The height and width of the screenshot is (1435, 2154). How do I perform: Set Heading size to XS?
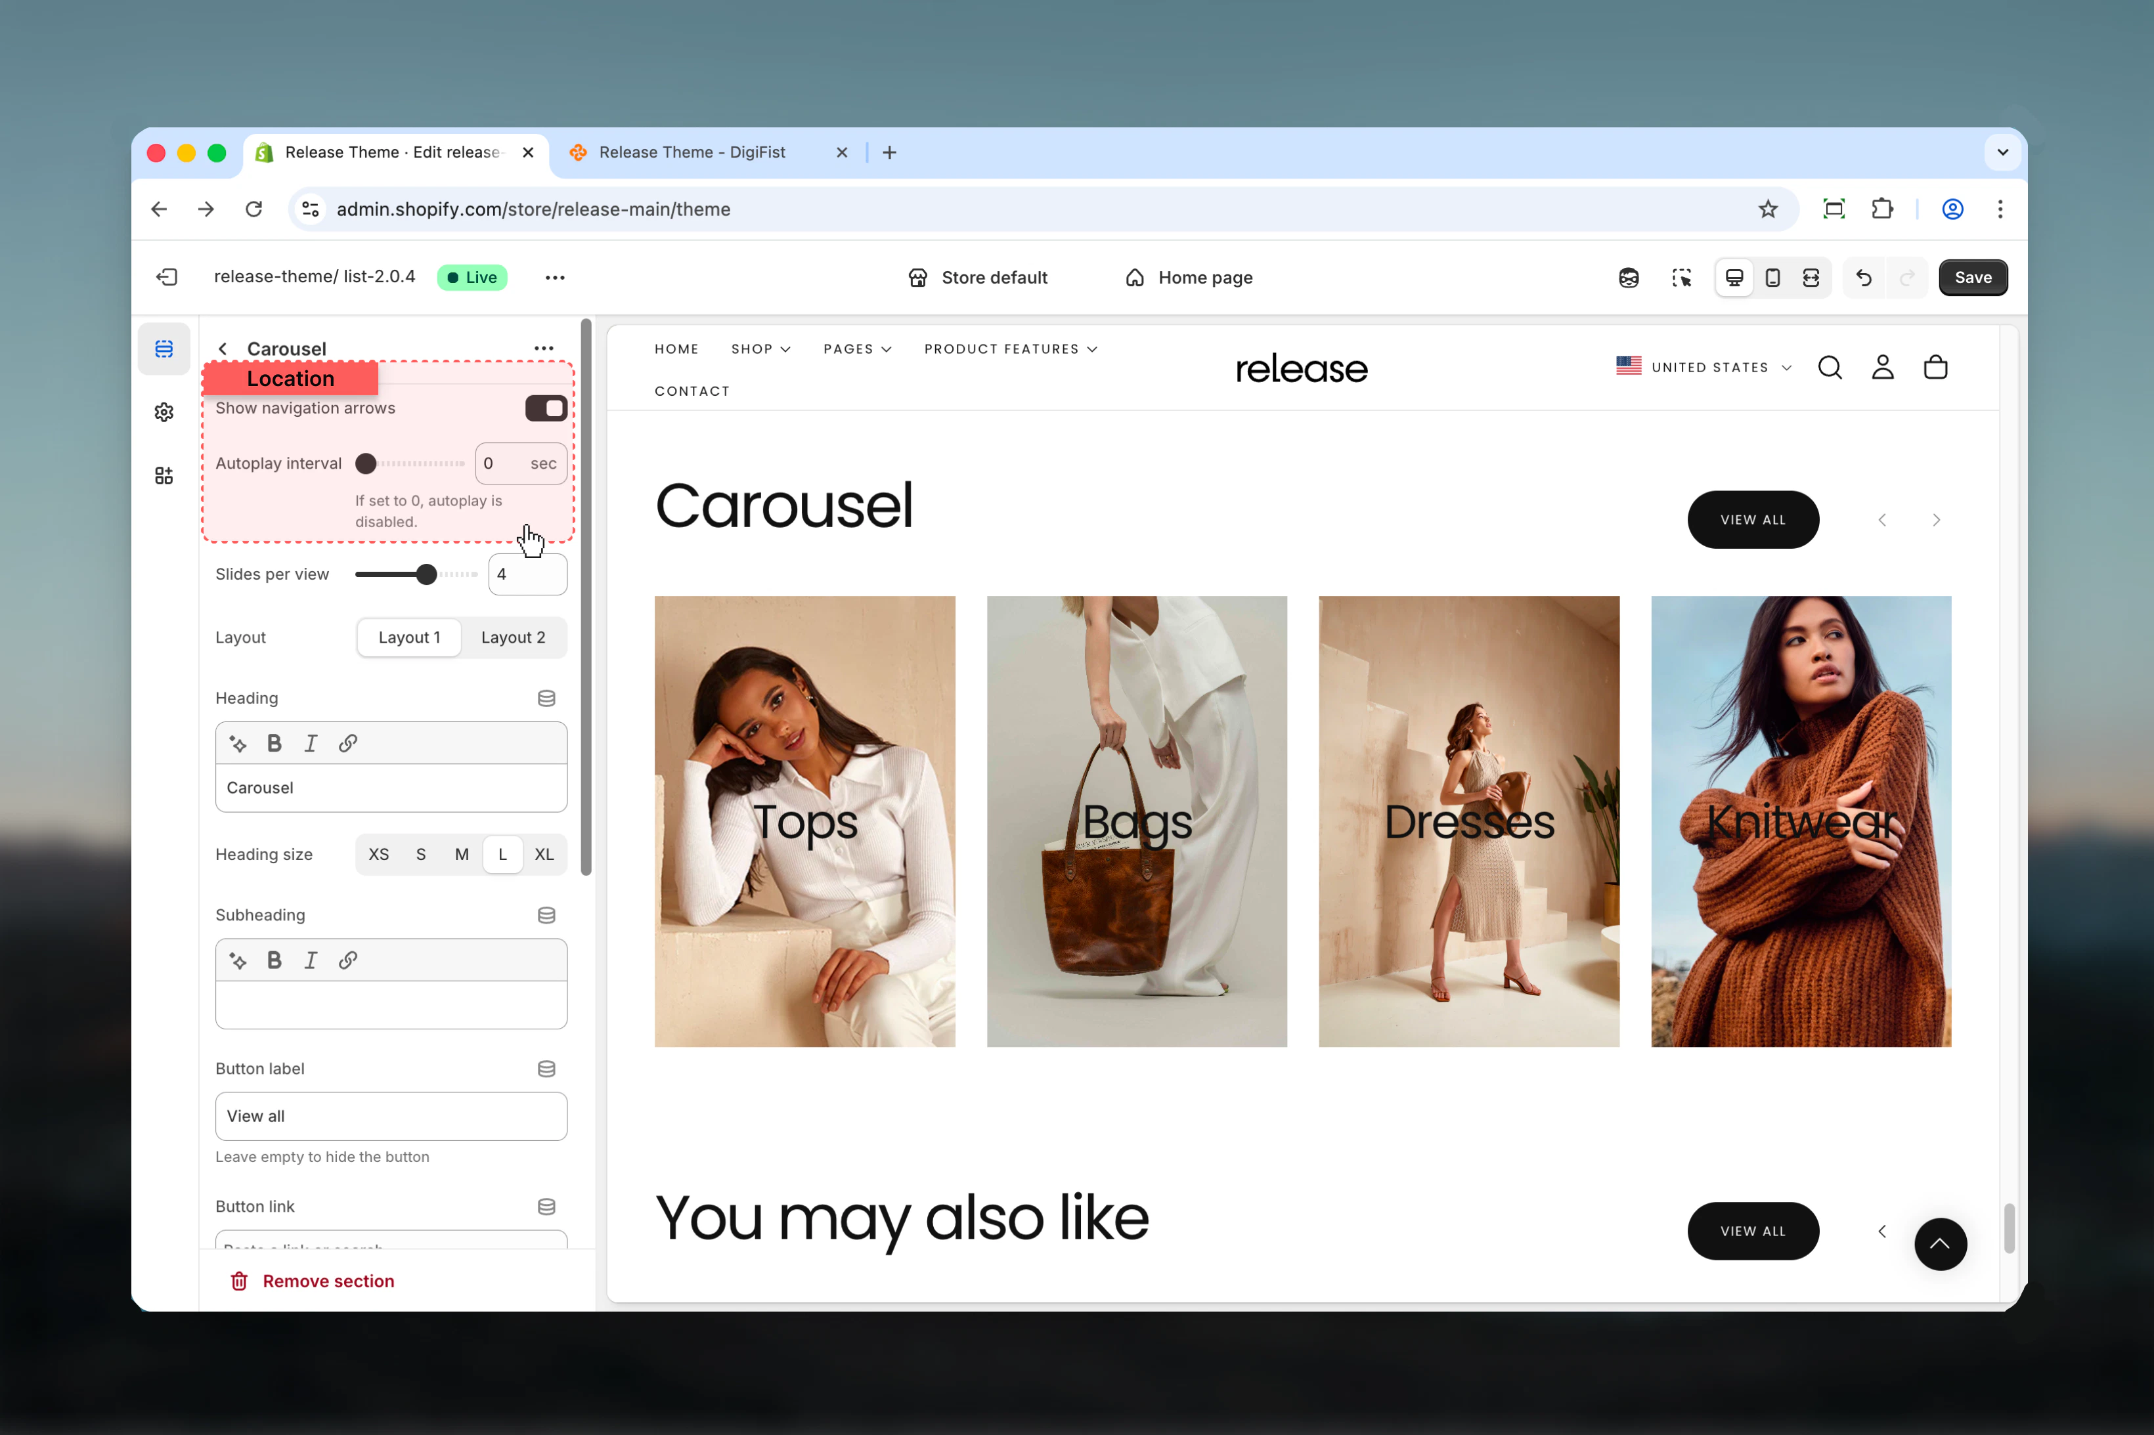[378, 854]
